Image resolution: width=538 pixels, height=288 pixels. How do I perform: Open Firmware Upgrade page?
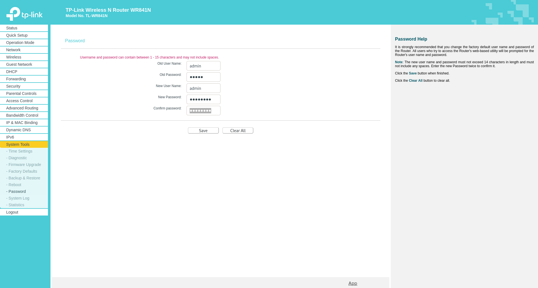(x=24, y=165)
